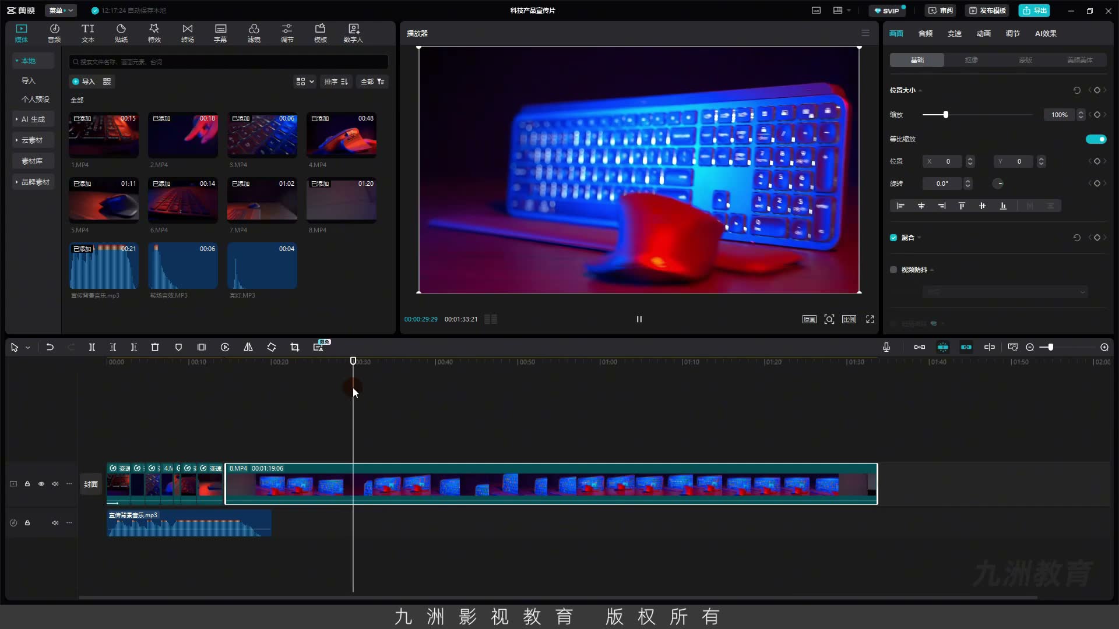Open the 排序 sort dropdown

coord(336,82)
